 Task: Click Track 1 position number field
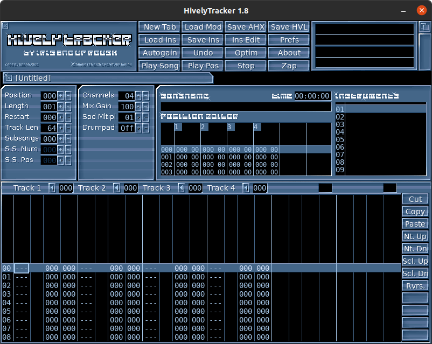66,188
